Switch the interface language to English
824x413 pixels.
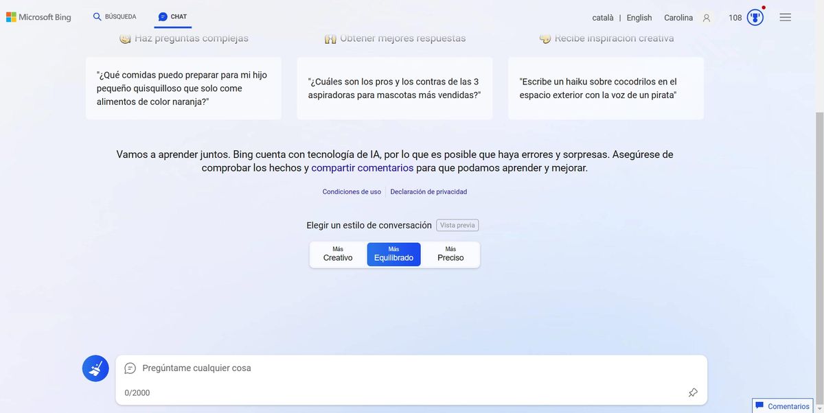click(639, 17)
